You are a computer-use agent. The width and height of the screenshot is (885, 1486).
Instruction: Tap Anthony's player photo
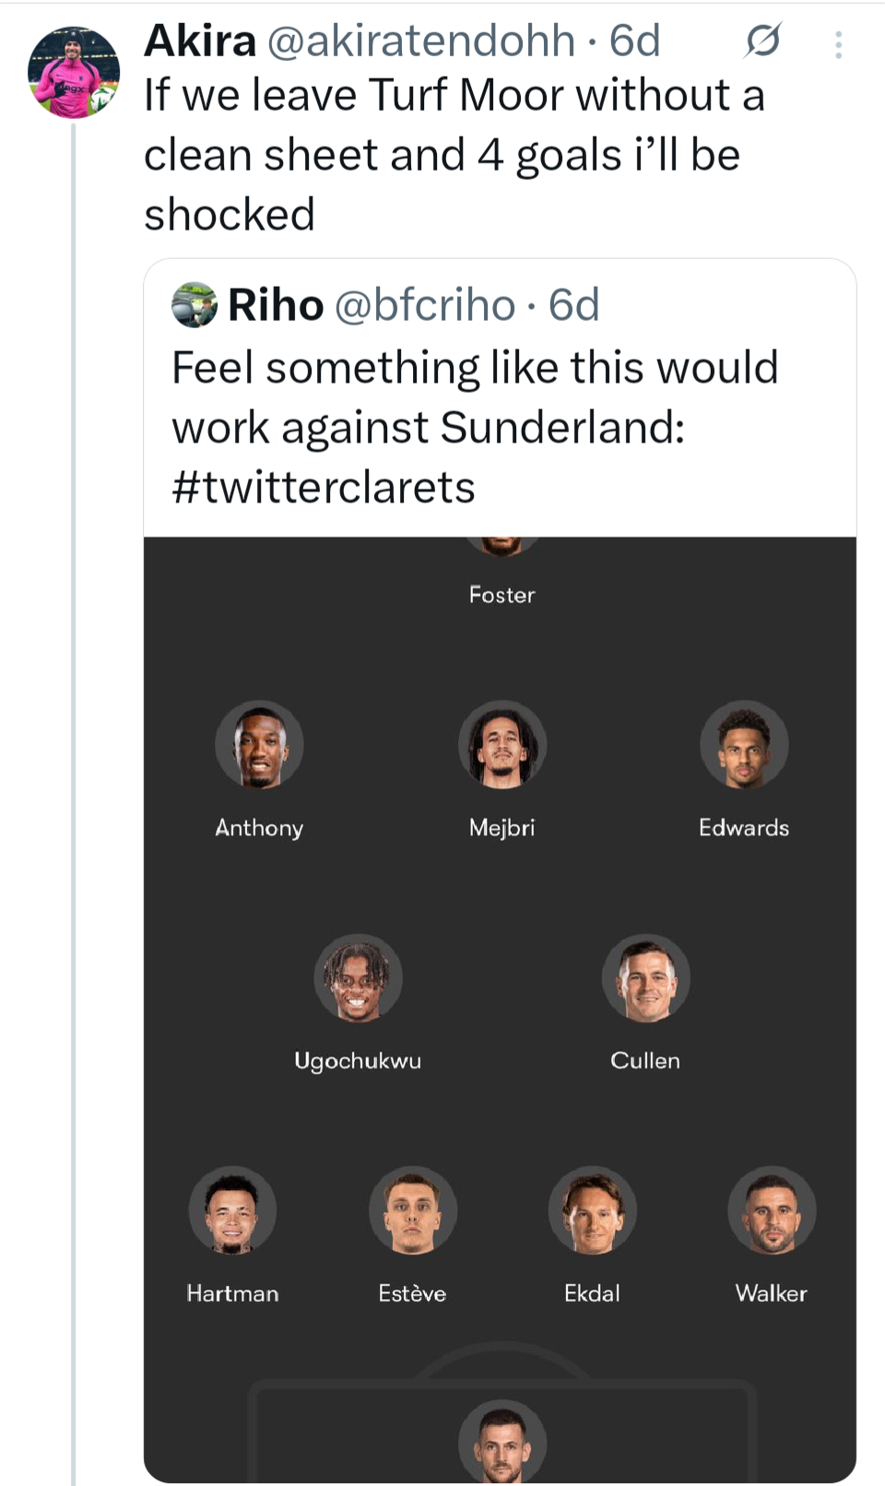(259, 745)
